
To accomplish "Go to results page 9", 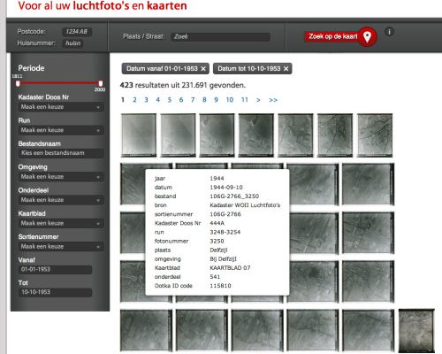I will pos(217,100).
